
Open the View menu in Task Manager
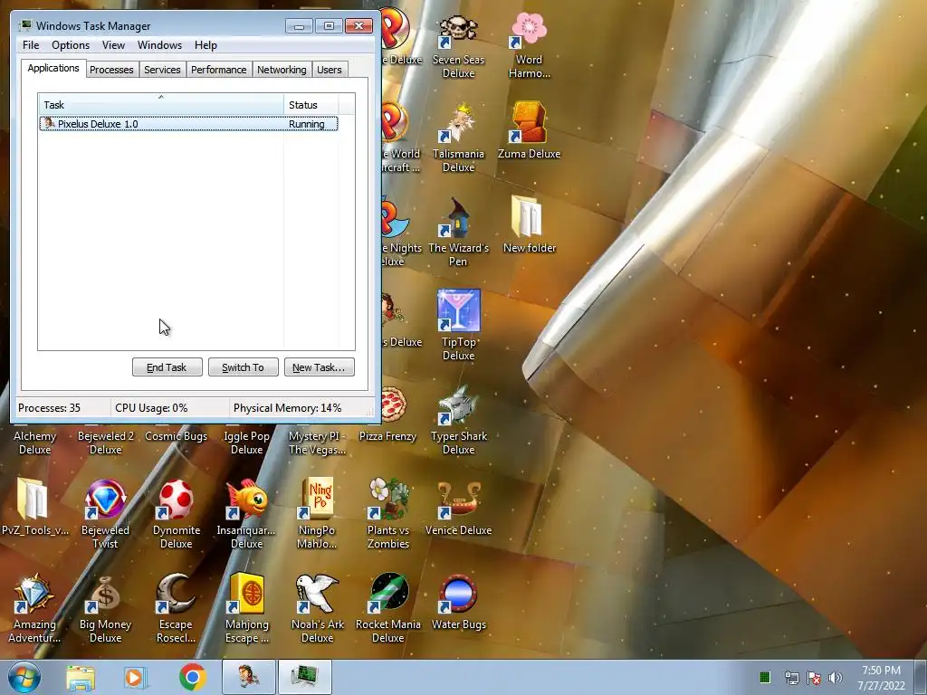tap(113, 45)
